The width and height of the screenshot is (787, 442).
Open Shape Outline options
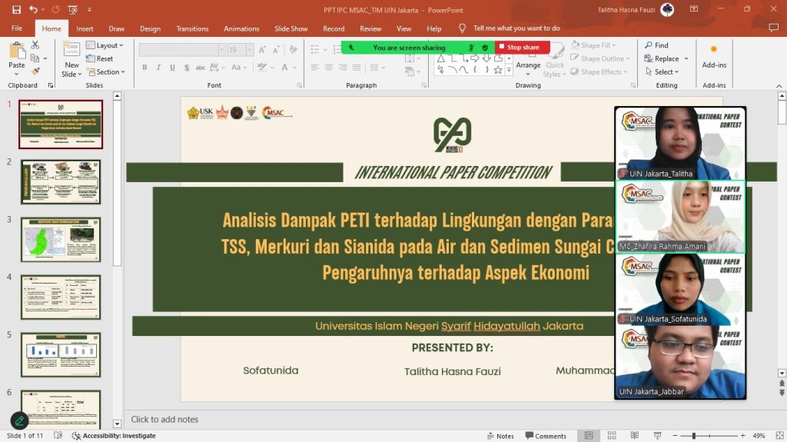(599, 58)
